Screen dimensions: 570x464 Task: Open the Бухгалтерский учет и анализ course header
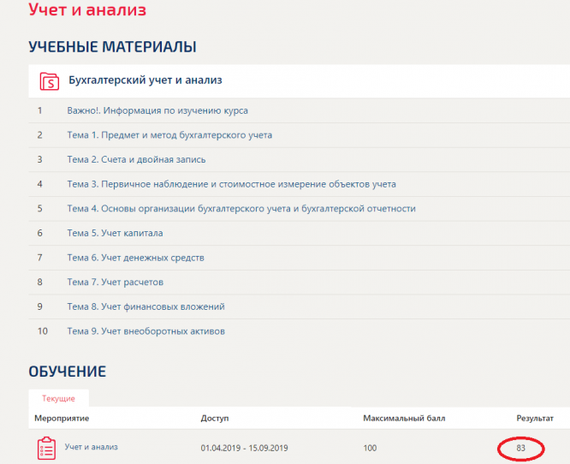(145, 80)
